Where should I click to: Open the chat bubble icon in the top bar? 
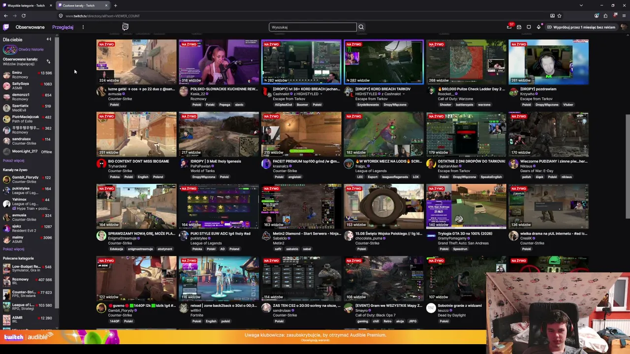click(529, 27)
